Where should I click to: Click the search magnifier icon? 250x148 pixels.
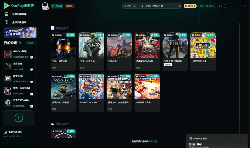click(142, 6)
